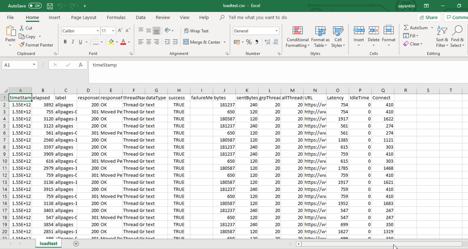Toggle the AutoSave switch
This screenshot has height=249, width=468.
(35, 6)
